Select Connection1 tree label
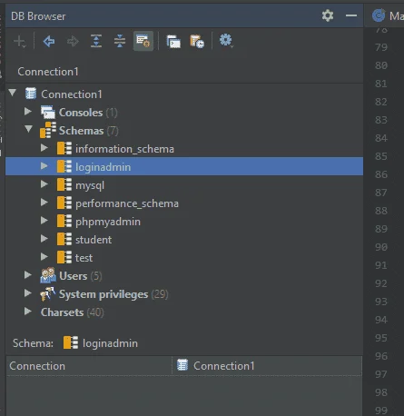Screen dimensions: 404x416 72,94
